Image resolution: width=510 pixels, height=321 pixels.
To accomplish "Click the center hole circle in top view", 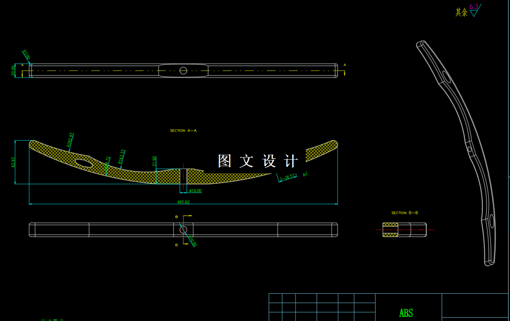I will [x=183, y=71].
